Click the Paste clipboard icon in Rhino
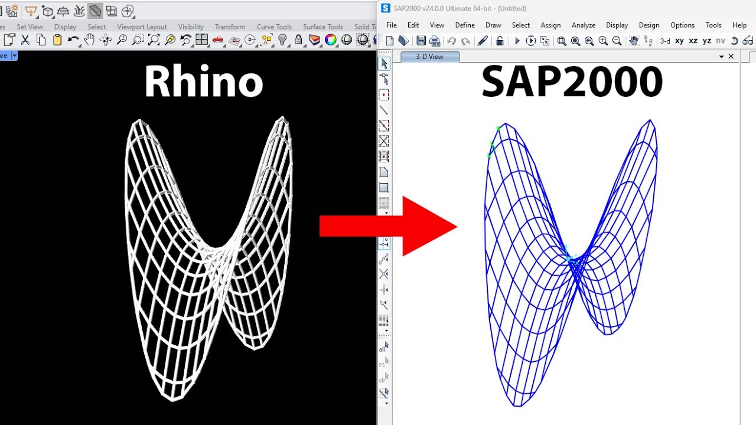Screen dimensions: 756x425 point(57,40)
